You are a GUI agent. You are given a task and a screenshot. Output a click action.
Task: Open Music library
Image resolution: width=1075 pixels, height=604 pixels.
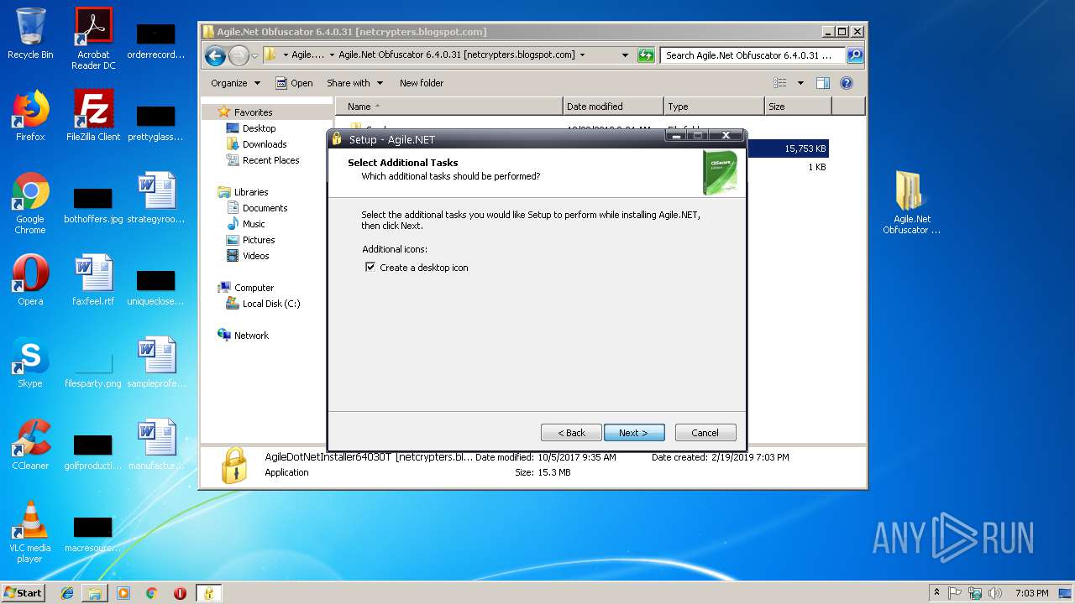(x=254, y=224)
